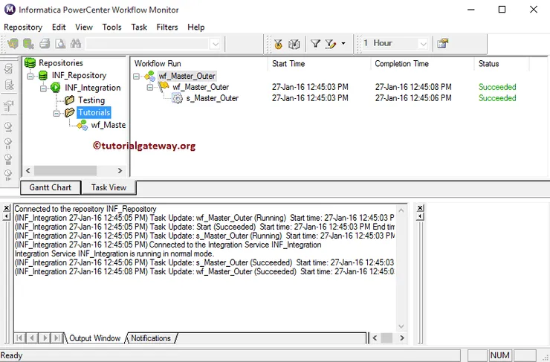
Task: Open the Filters menu
Action: coord(167,27)
